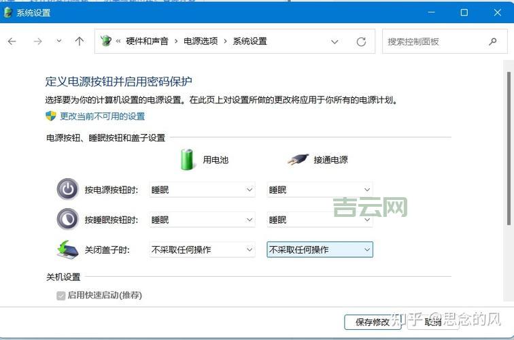Screen dimensions: 514x340
Task: Click 保存修改 button
Action: point(373,322)
